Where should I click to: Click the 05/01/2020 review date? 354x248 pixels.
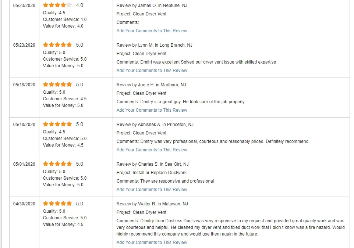(24, 164)
